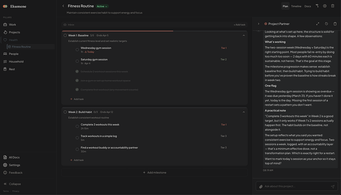This screenshot has width=341, height=195.
Task: Delete project using header trash icon
Action: [x=333, y=6]
